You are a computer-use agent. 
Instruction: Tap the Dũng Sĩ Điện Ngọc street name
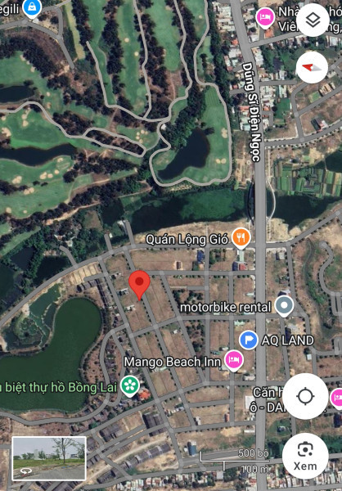(252, 112)
